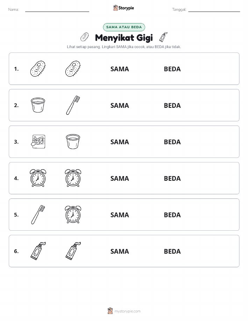Viewport: 248px width, 321px height.
Task: Click the first scrub brush in row 1
Action: [38, 69]
